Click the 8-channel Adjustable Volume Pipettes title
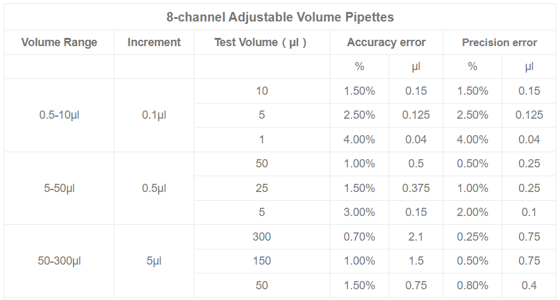Viewport: 560px width, 300px height. click(x=280, y=17)
